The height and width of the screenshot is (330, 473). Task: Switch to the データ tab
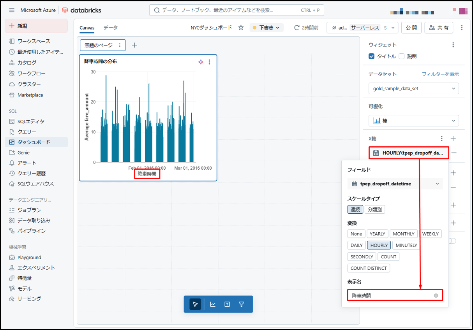[110, 28]
